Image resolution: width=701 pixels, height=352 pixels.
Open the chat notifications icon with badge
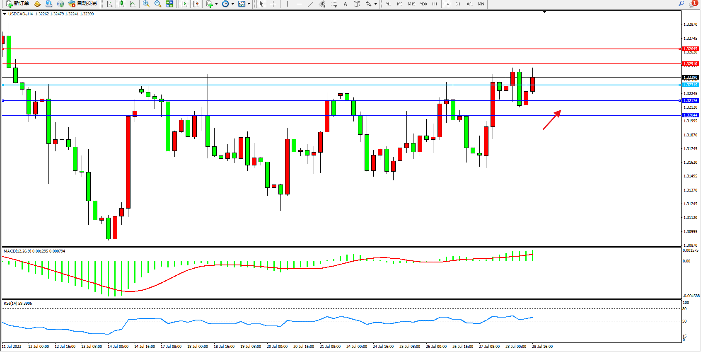point(693,4)
